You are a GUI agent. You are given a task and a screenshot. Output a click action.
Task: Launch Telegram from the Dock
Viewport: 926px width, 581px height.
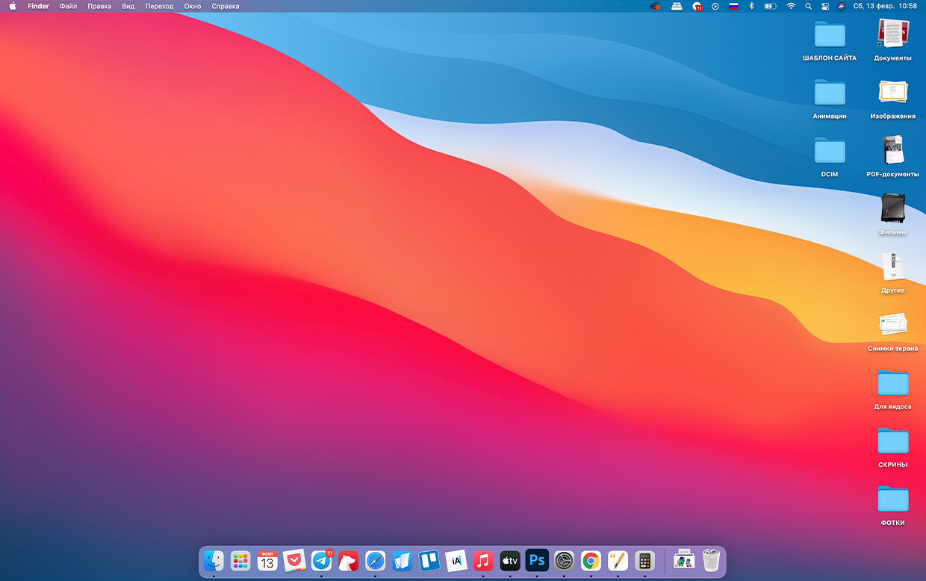(321, 560)
